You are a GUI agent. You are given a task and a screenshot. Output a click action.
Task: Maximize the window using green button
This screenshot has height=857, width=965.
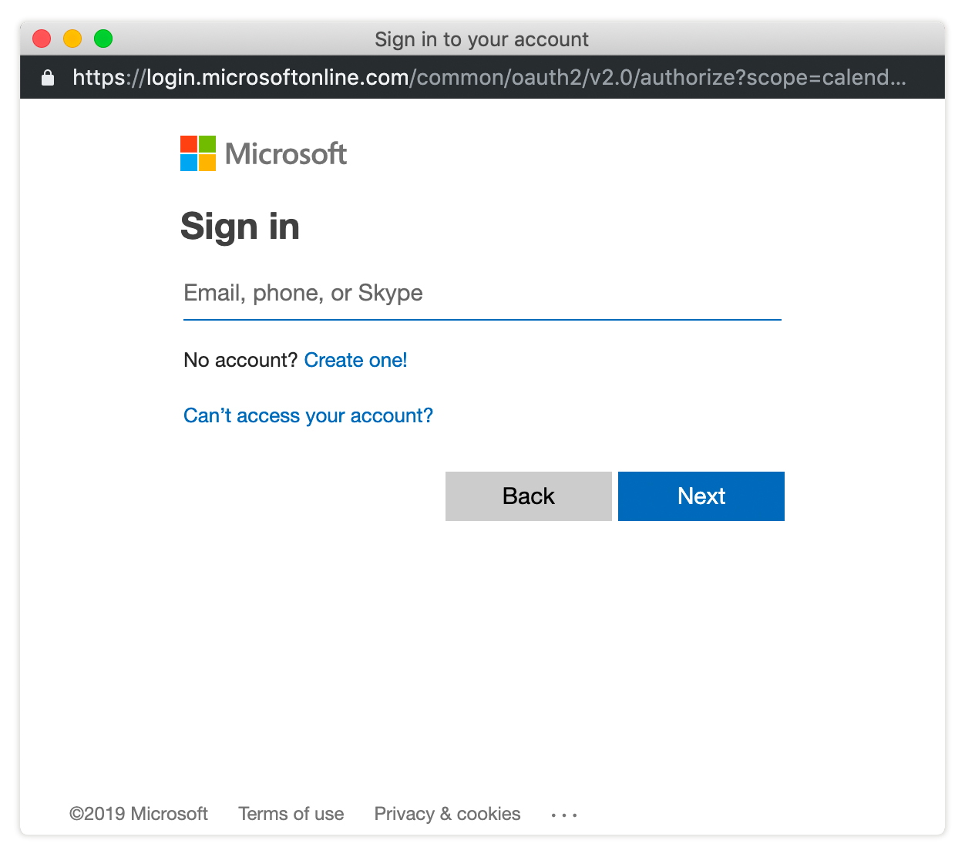(103, 39)
